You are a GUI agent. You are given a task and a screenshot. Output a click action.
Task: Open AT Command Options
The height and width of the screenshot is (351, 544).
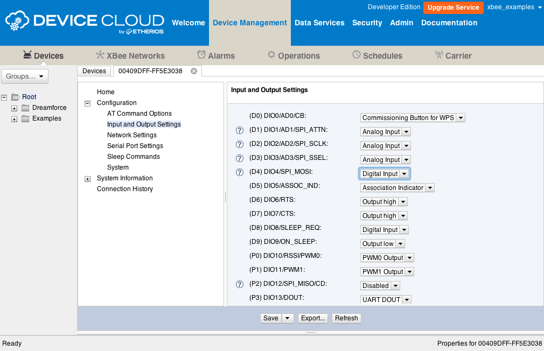click(139, 114)
